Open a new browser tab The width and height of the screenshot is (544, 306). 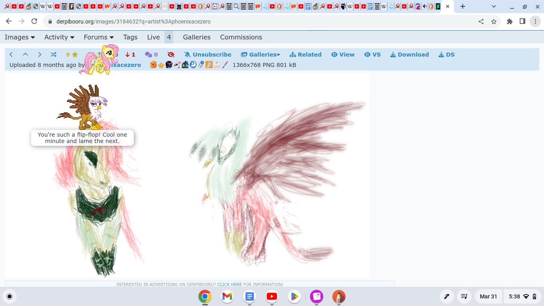coord(462,6)
